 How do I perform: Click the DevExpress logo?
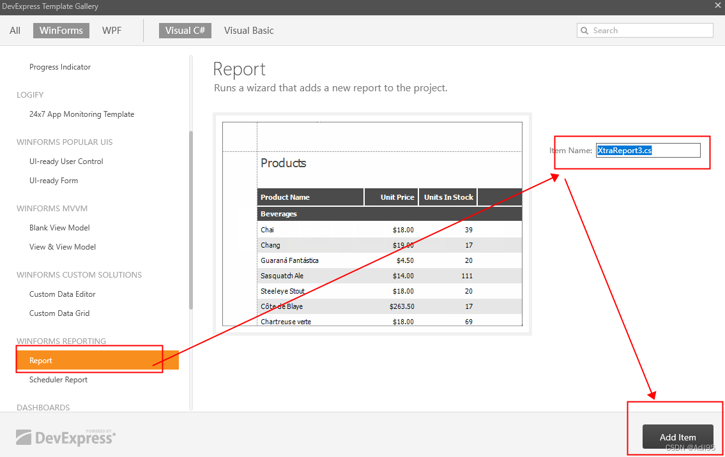point(66,437)
